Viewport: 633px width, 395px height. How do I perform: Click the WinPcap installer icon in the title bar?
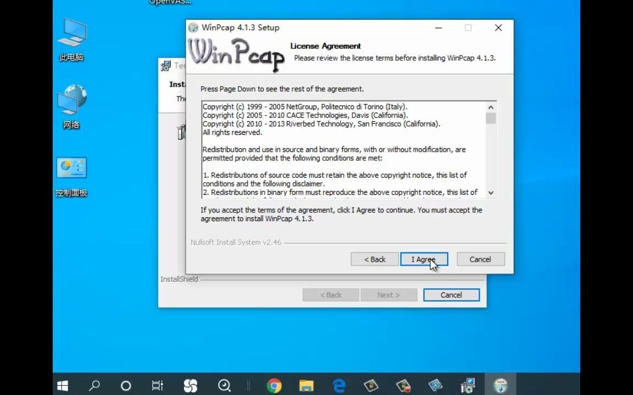tap(193, 27)
